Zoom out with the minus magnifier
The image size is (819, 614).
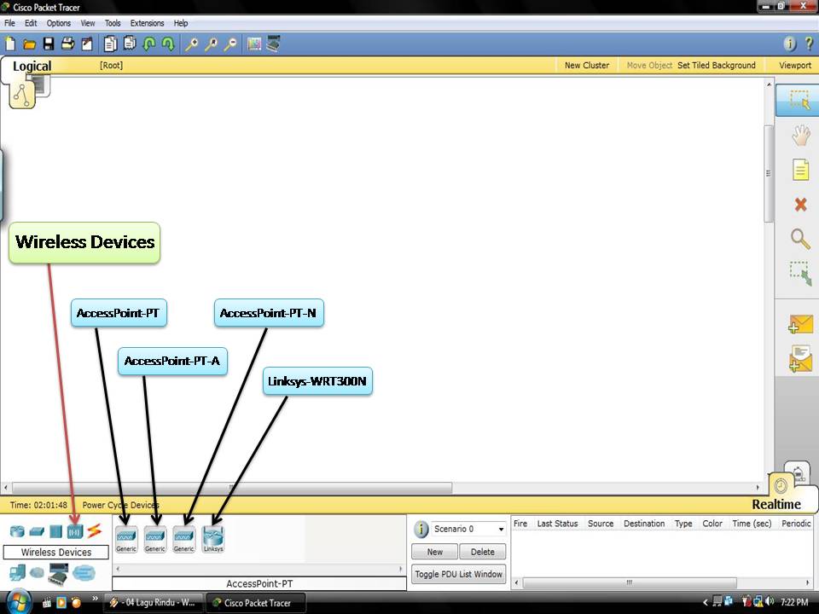[x=230, y=44]
